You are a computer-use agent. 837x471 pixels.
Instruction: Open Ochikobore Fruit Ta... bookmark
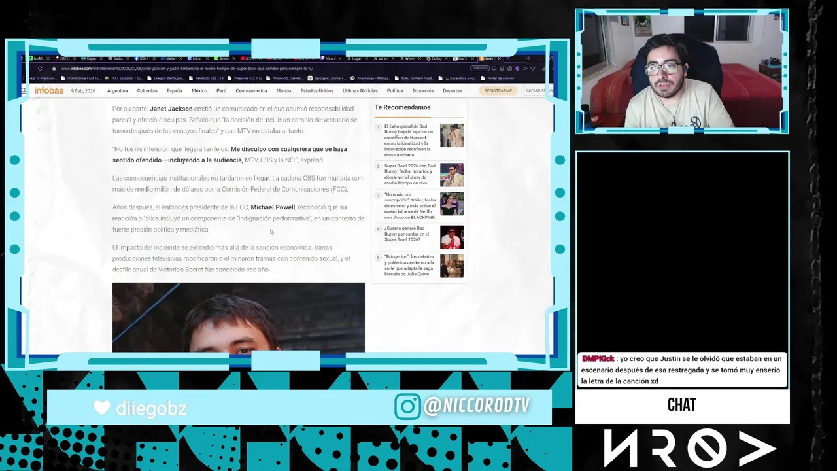81,78
